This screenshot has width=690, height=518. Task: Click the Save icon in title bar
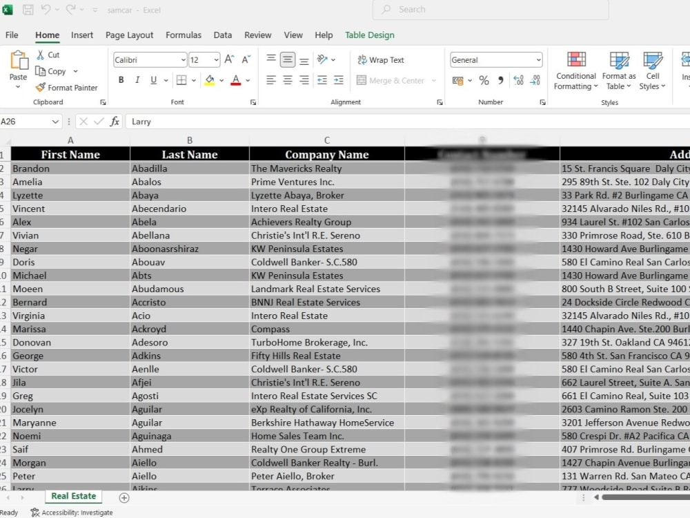coord(28,10)
